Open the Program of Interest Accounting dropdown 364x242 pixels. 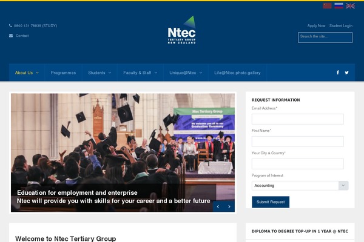(300, 186)
